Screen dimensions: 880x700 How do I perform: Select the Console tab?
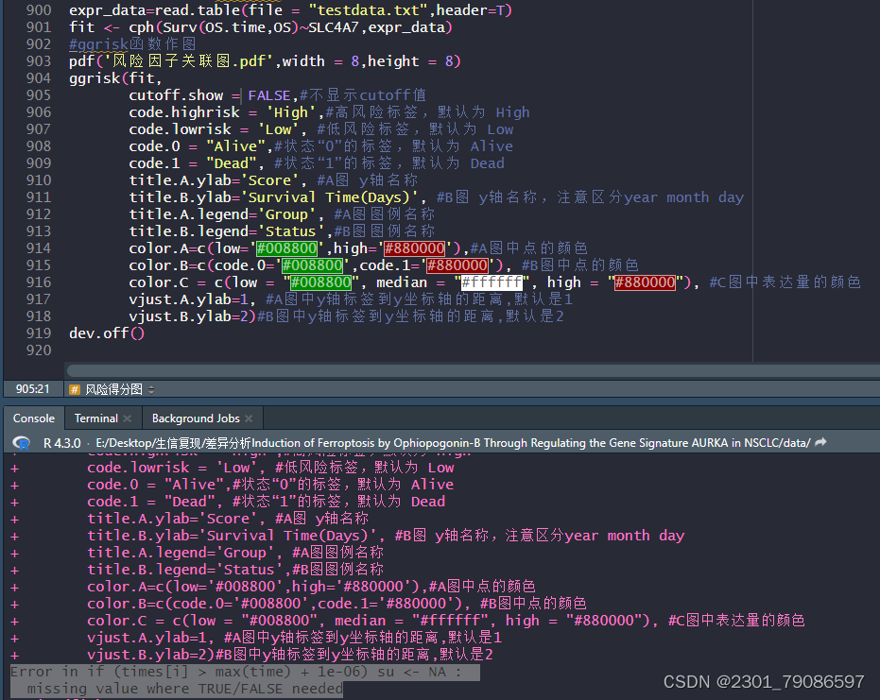(34, 418)
